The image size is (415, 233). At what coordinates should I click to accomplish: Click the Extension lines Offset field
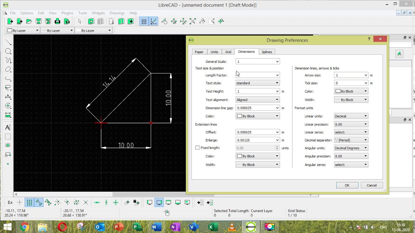point(258,132)
